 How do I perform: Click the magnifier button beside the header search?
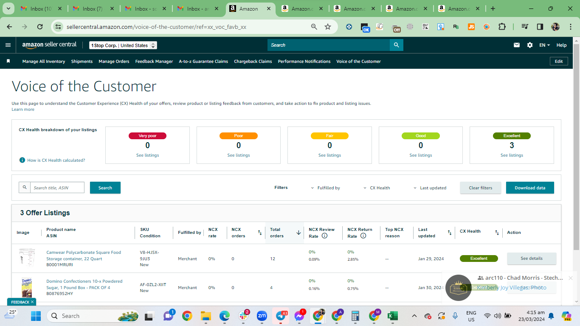pyautogui.click(x=396, y=45)
